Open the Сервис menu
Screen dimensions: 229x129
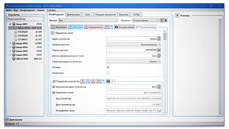(x=41, y=10)
